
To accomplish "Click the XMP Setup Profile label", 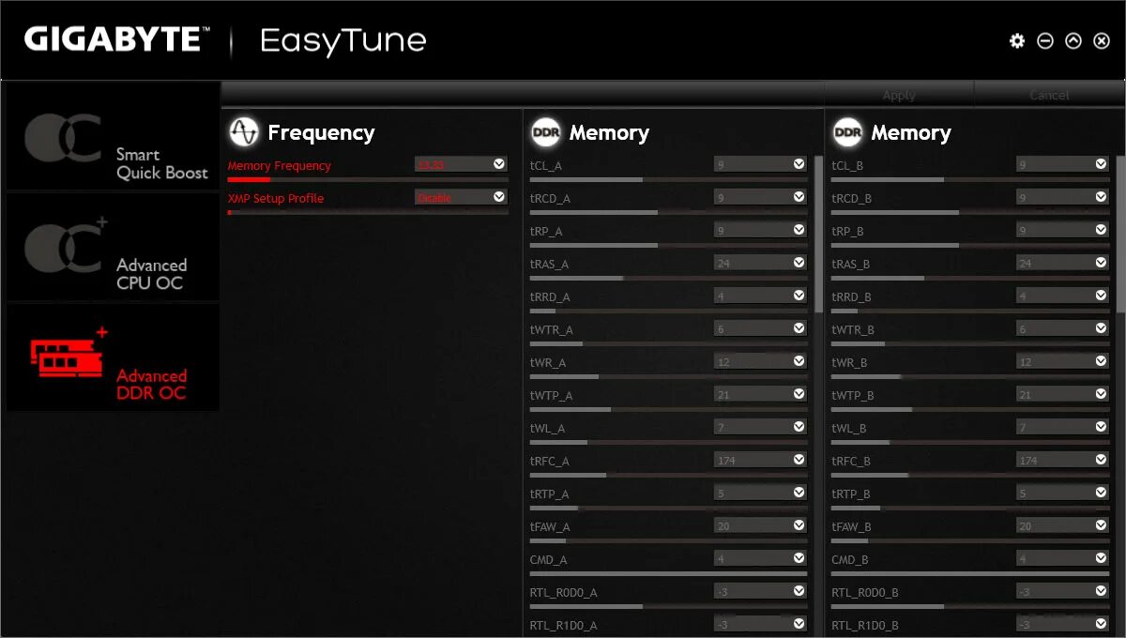I will click(276, 198).
